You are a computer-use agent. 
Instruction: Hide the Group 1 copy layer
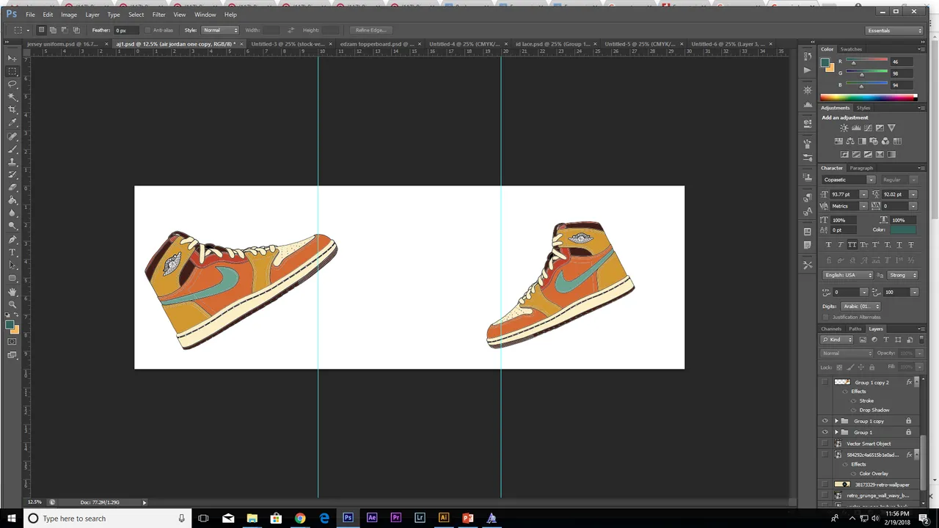[825, 421]
